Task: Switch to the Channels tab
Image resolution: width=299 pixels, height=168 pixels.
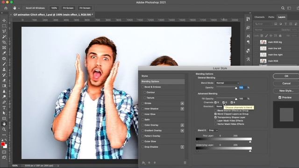Action: pos(259,17)
